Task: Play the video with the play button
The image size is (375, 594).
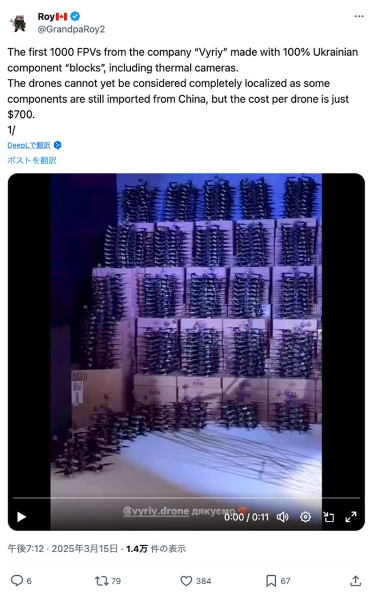Action: (21, 517)
